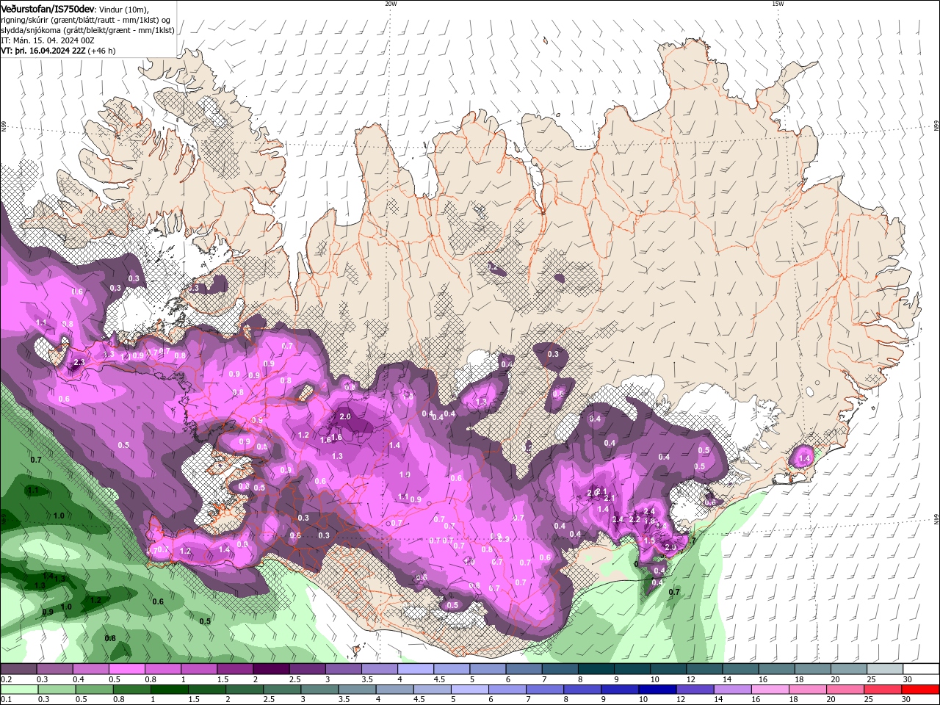Pick the 8–9 royal blue rain swatch
940x705 pixels.
583,690
